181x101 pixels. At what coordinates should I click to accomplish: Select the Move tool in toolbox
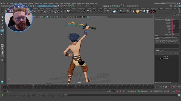click(x=2, y=27)
